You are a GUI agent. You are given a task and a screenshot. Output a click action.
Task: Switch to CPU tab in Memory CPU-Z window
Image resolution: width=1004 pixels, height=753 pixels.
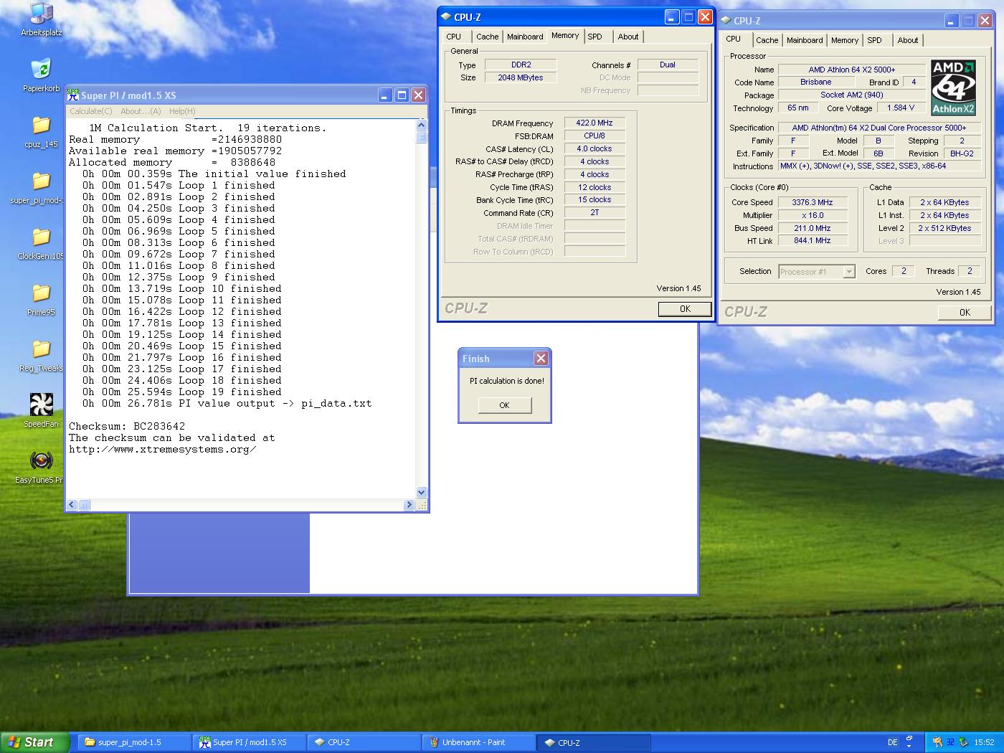pos(454,37)
